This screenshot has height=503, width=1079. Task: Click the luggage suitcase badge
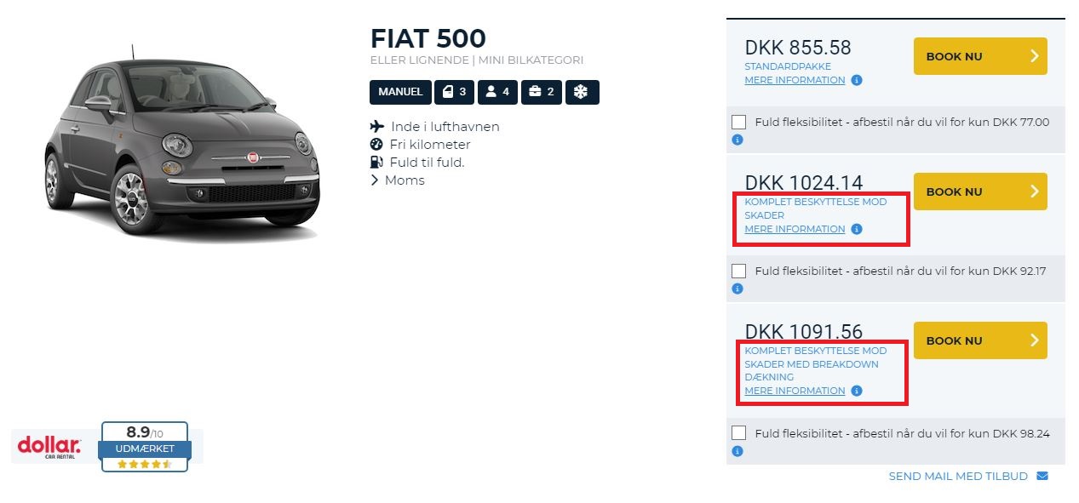coord(541,92)
